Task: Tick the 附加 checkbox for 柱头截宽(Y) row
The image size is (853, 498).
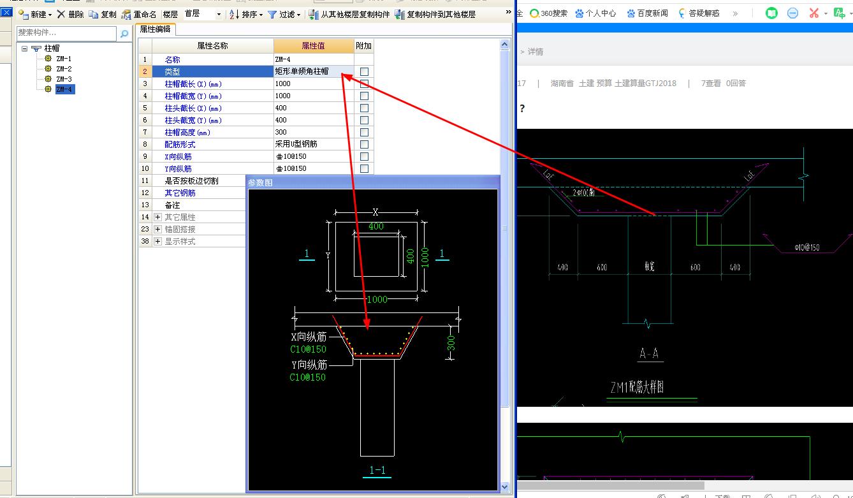Action: point(364,120)
